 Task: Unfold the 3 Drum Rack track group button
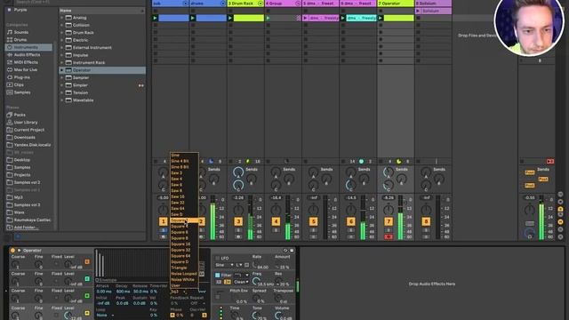pos(260,4)
